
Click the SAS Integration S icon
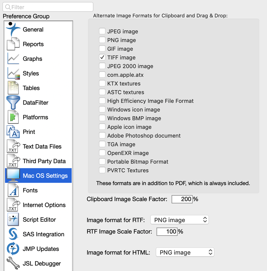[x=13, y=234]
